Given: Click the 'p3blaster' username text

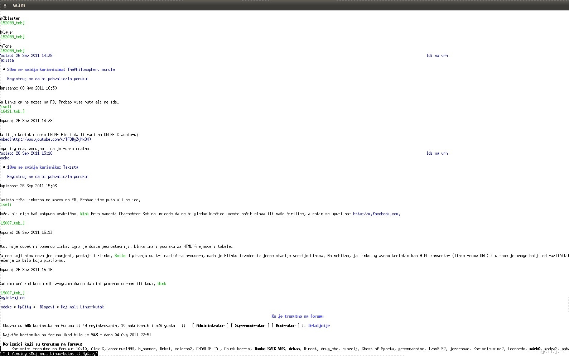Looking at the screenshot, I should click(x=10, y=18).
